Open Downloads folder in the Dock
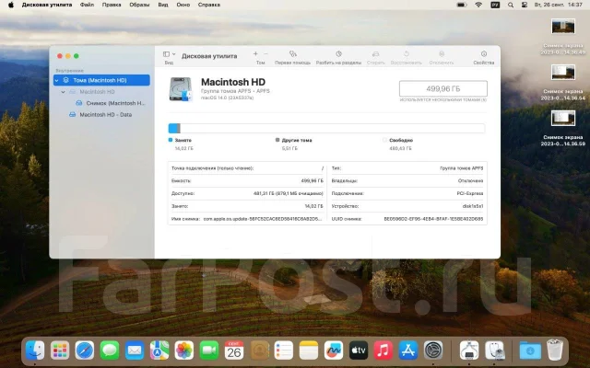 tap(530, 350)
